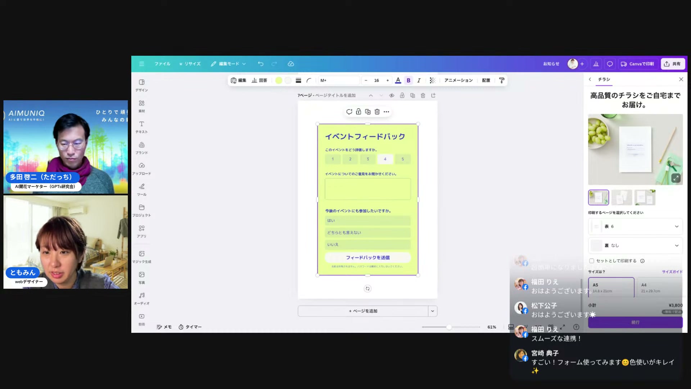Open the text color A icon
691x389 pixels.
(398, 80)
